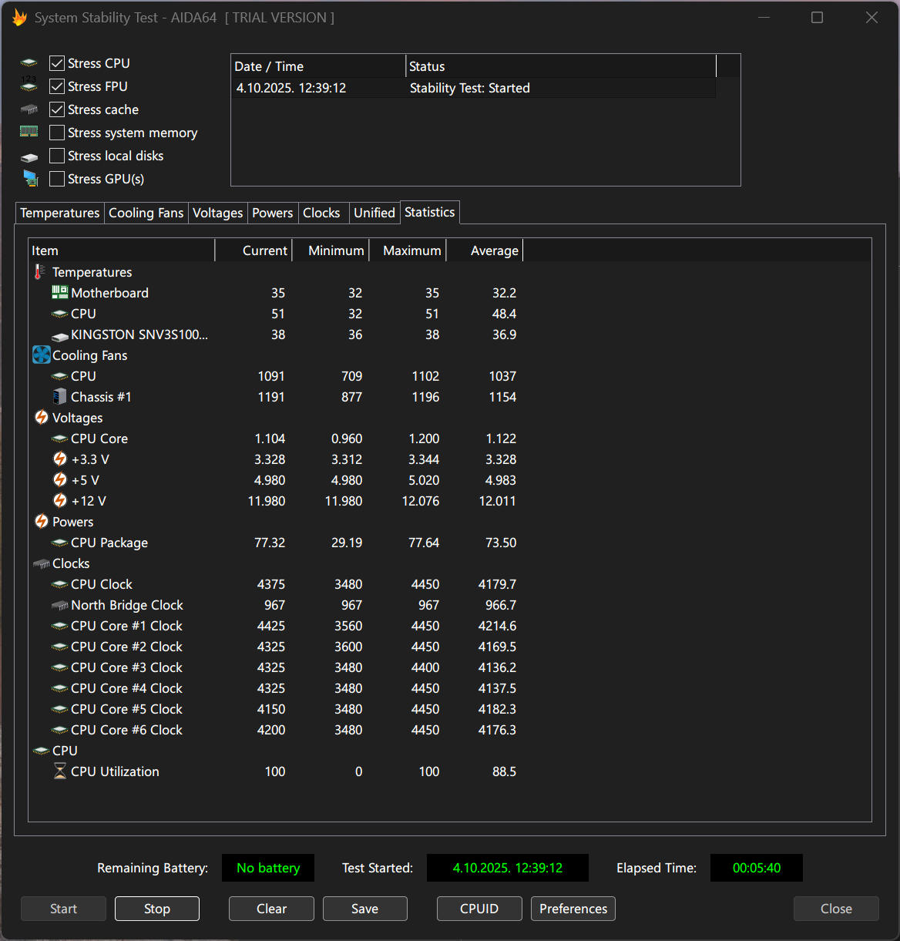Click the Chassis #1 fan icon
This screenshot has height=941, width=900.
pos(60,397)
